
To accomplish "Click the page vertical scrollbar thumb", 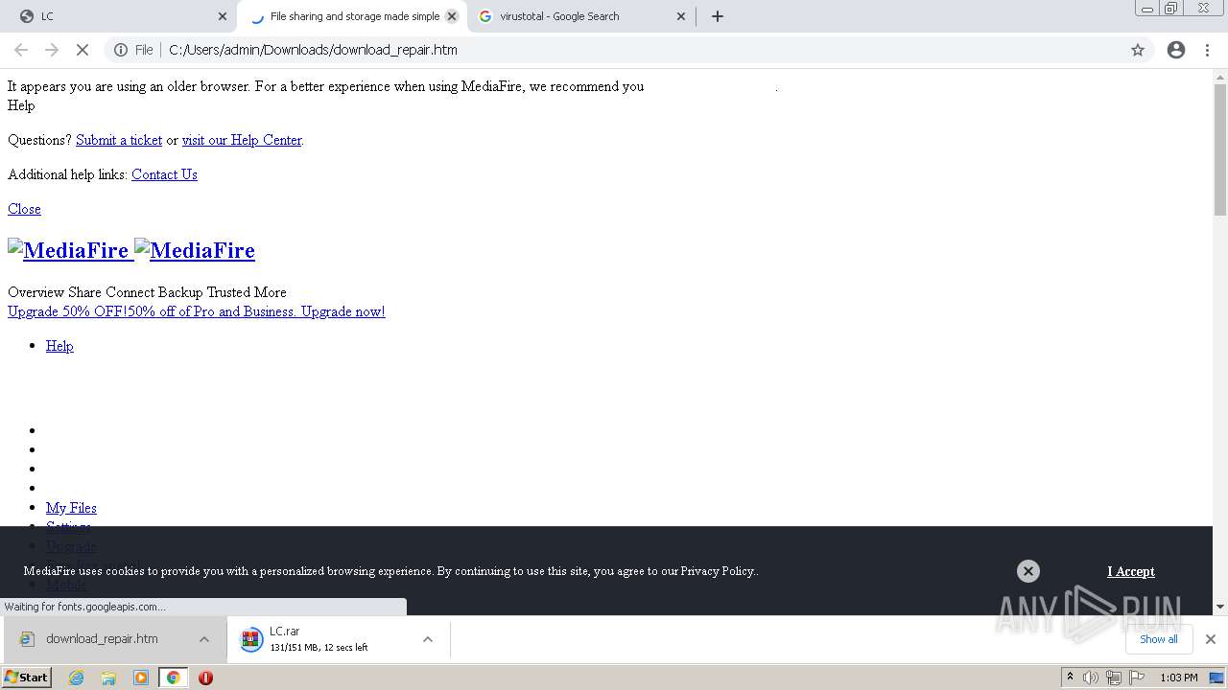I will (x=1220, y=150).
